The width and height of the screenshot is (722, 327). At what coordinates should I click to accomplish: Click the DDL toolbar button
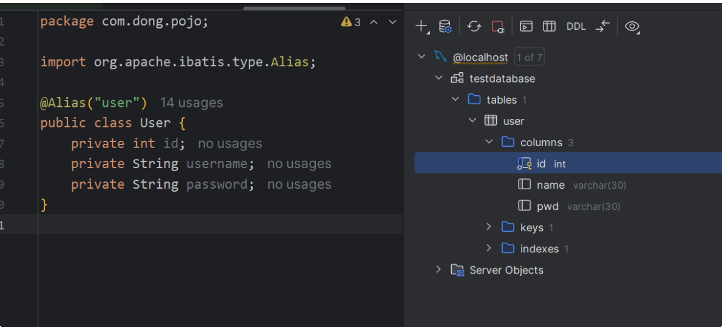(x=576, y=26)
